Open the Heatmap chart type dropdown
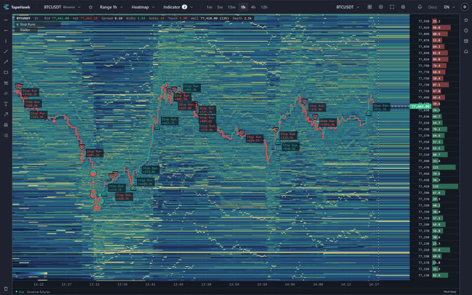This screenshot has height=295, width=472. point(143,7)
